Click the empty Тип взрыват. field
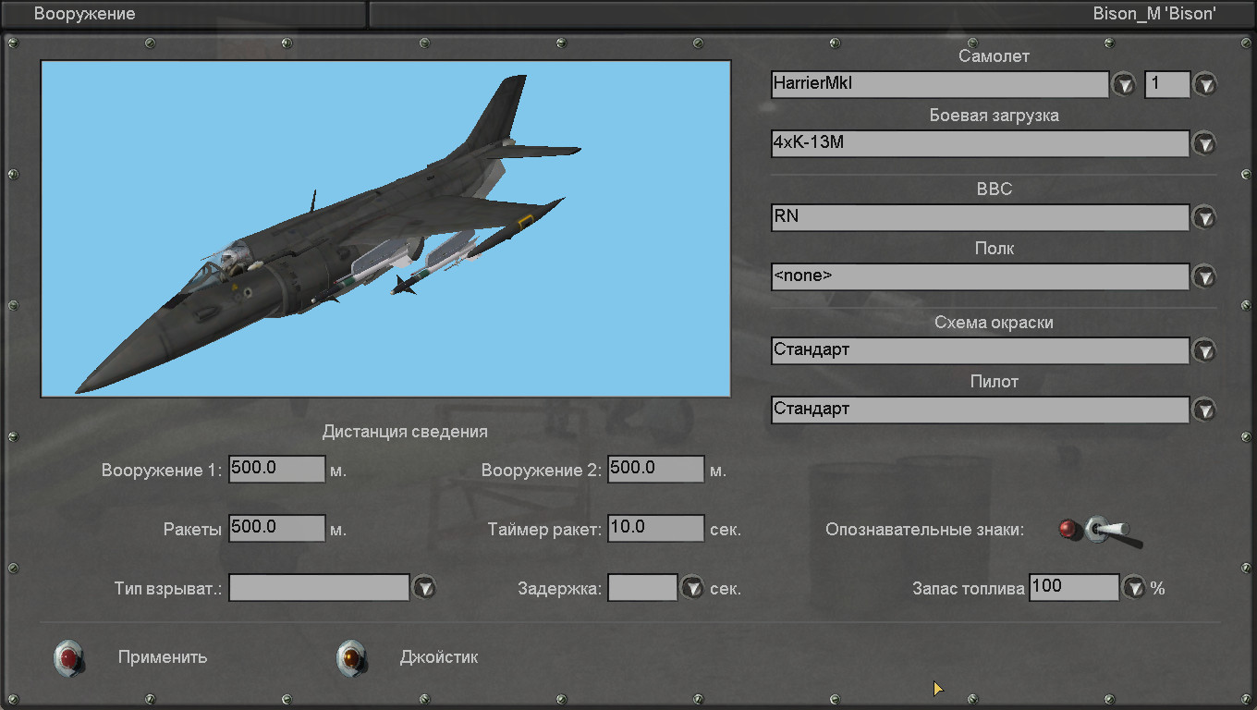The image size is (1257, 710). click(319, 587)
